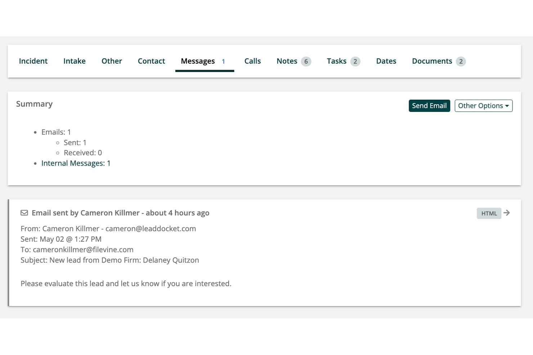Go to the Contact tab

pos(151,61)
